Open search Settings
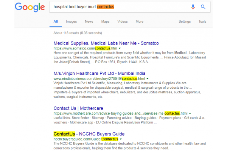The width and height of the screenshot is (227, 151). coord(185,22)
